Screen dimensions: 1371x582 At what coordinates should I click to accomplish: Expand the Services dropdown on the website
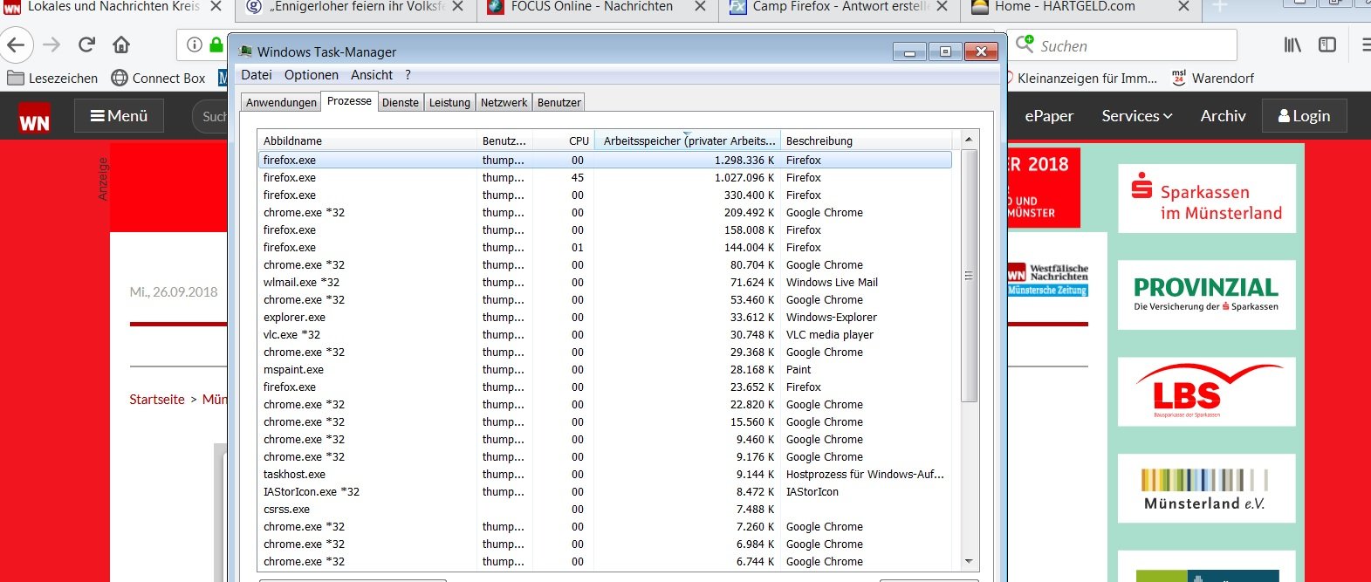coord(1136,116)
